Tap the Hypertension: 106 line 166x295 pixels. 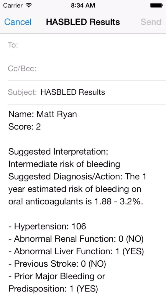click(47, 226)
